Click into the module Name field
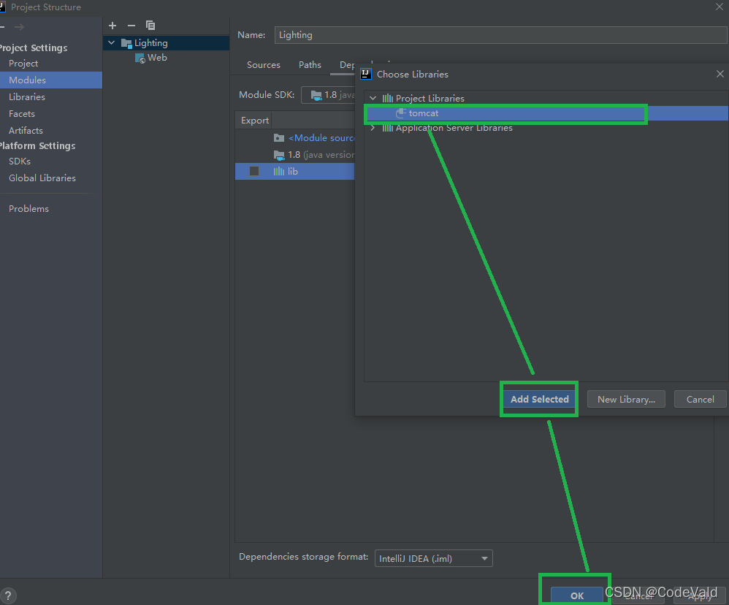The height and width of the screenshot is (605, 729). [500, 35]
